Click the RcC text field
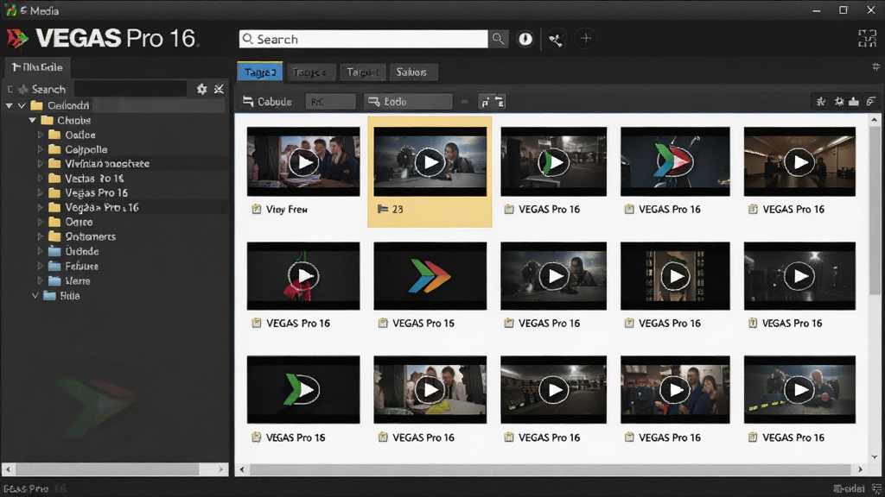The width and height of the screenshot is (885, 497). click(x=330, y=102)
